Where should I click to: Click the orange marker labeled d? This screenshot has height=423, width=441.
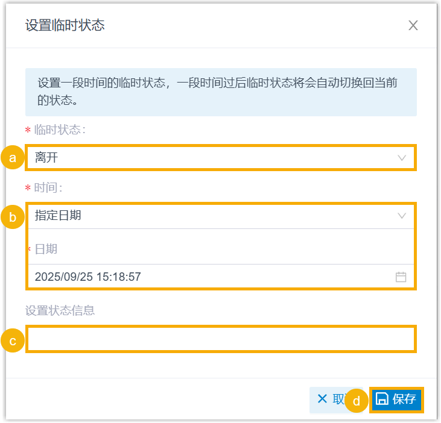click(x=357, y=400)
